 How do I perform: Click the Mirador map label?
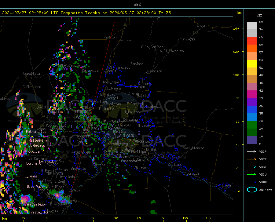tap(141, 167)
